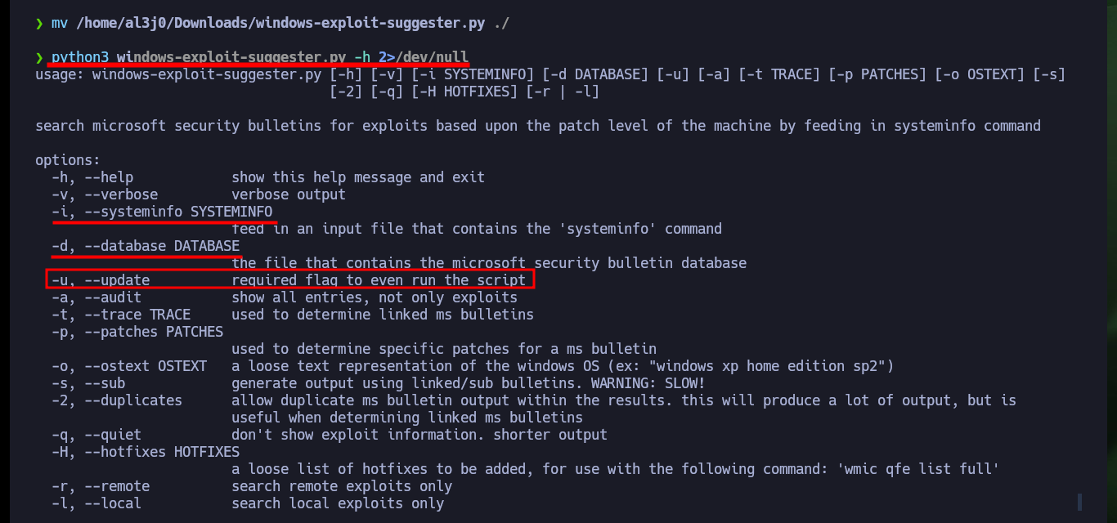1117x523 pixels.
Task: Click the underlined --systeminfo SYSTEMINFO option
Action: point(162,212)
